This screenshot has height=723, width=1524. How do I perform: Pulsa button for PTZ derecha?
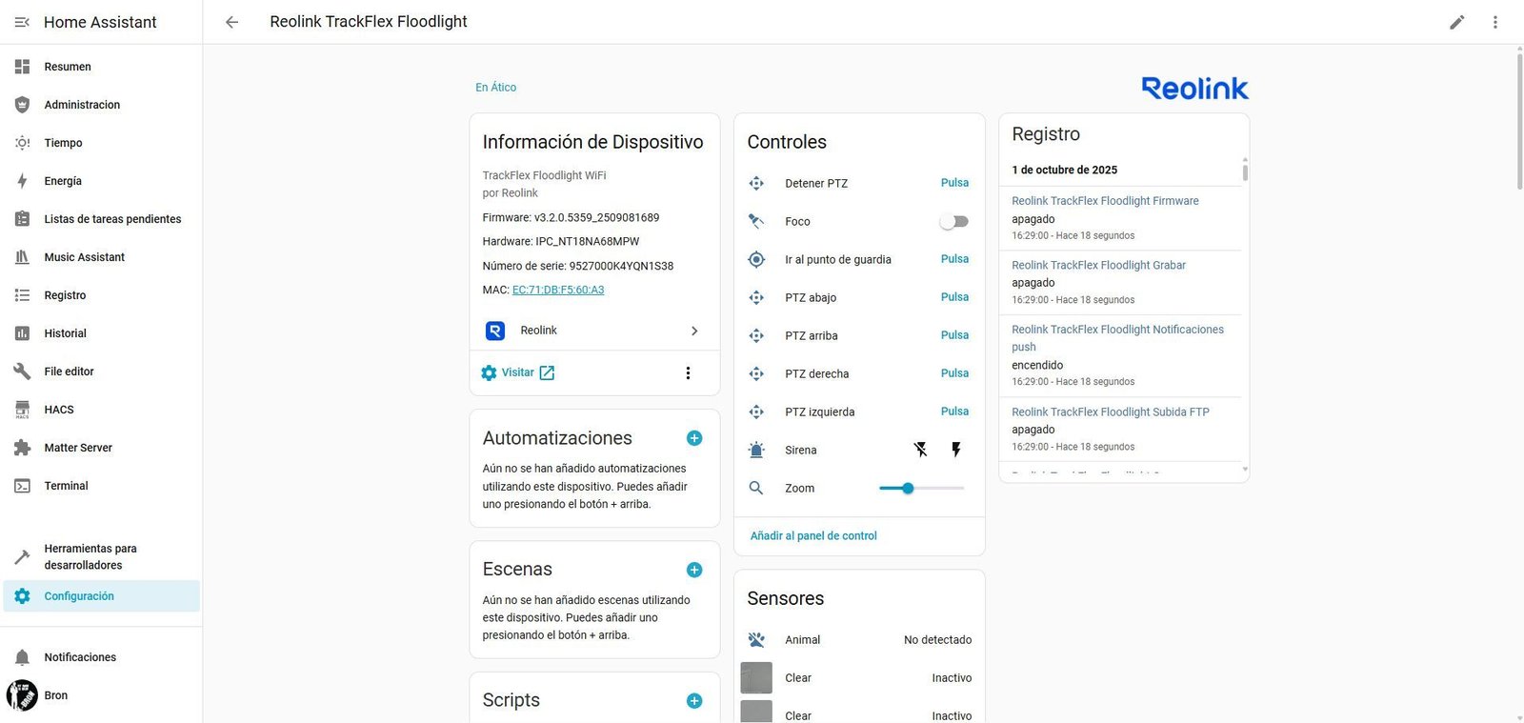(x=954, y=373)
